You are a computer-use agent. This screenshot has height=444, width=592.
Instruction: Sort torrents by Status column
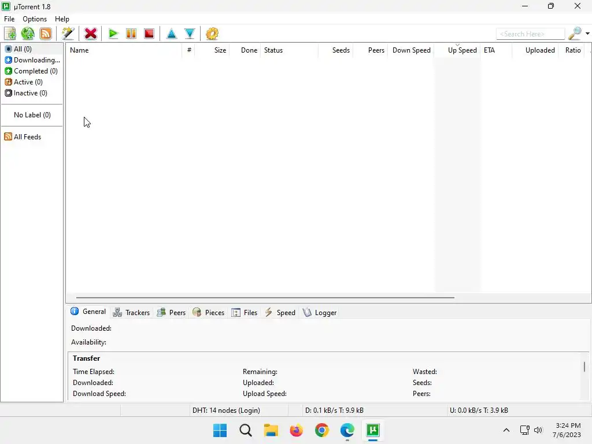(289, 50)
